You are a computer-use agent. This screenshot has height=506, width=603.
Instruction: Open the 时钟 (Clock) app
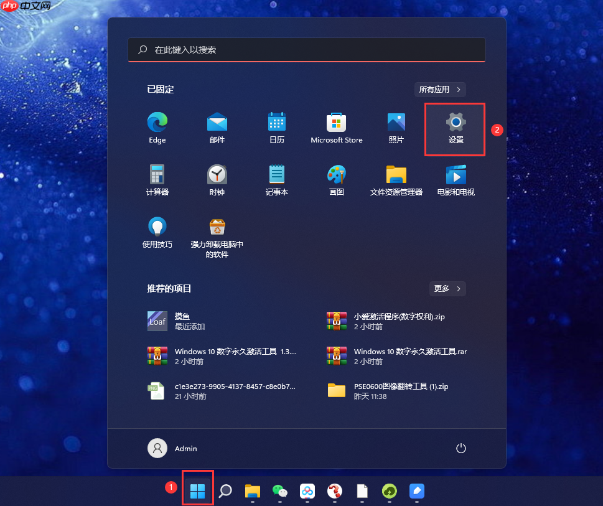pos(217,174)
